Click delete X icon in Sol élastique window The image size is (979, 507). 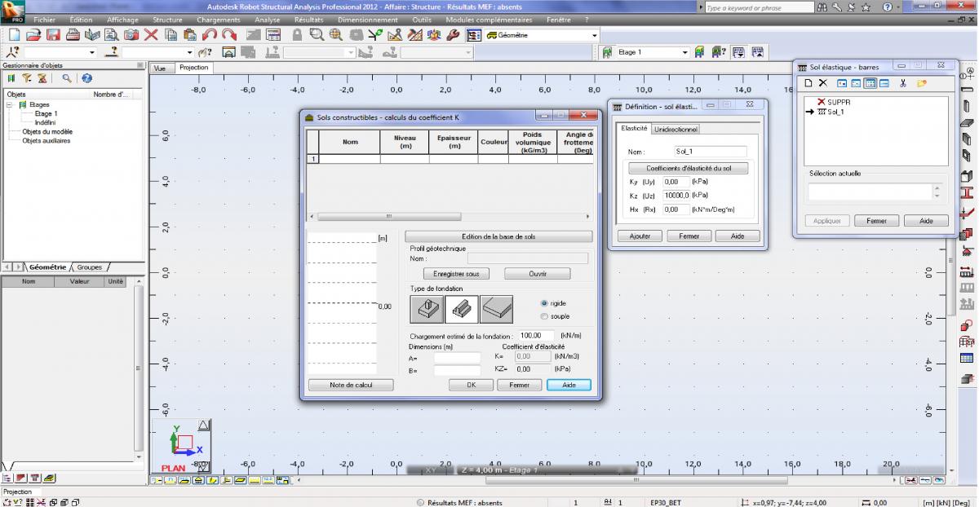823,83
